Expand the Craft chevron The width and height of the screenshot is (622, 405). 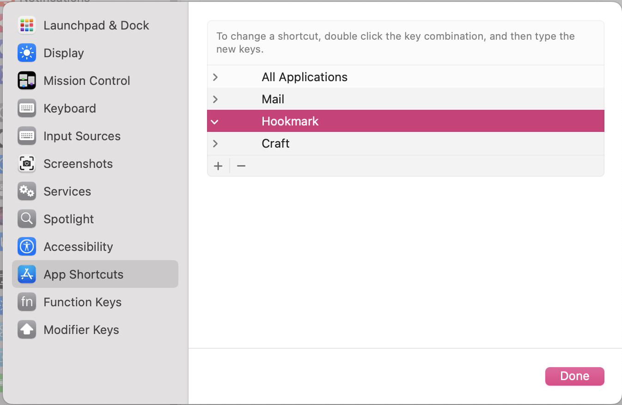tap(215, 143)
